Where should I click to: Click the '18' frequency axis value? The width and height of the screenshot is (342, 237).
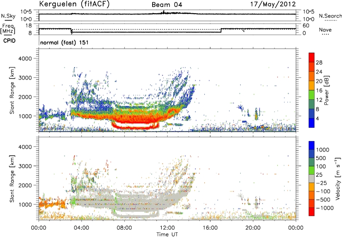(29, 26)
